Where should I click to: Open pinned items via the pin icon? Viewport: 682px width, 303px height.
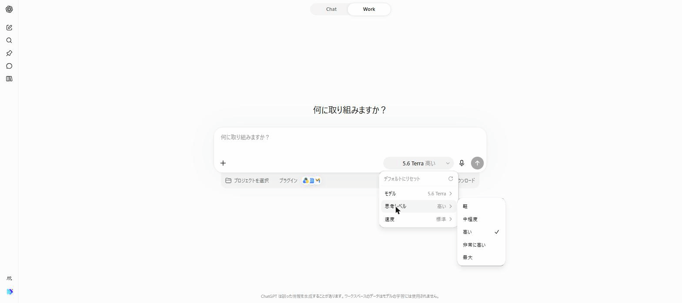point(9,53)
